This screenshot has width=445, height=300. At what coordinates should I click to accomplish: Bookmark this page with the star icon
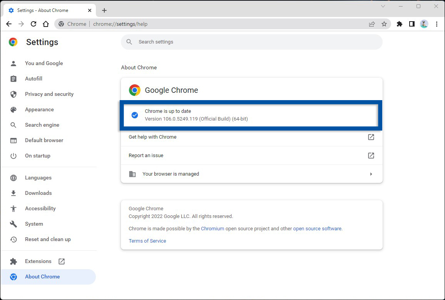tap(384, 24)
